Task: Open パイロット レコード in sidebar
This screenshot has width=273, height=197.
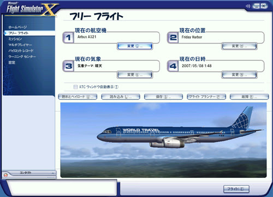Action: [21, 50]
